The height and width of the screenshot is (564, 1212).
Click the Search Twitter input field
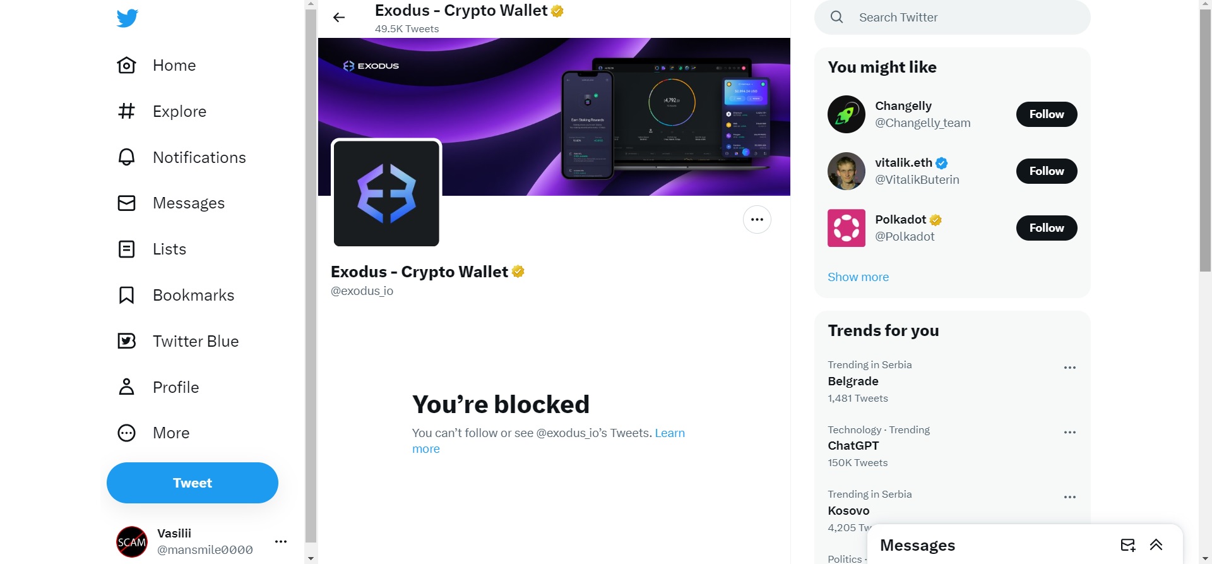(x=953, y=17)
